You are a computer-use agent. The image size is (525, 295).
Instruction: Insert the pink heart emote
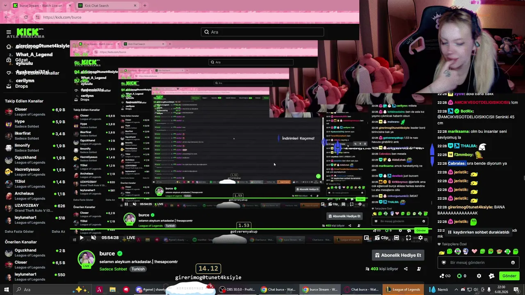point(474,252)
